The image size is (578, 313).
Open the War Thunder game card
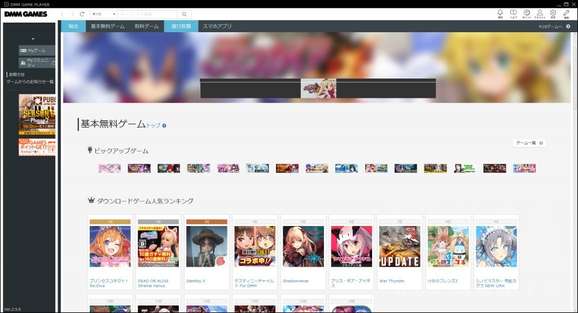[x=400, y=253]
